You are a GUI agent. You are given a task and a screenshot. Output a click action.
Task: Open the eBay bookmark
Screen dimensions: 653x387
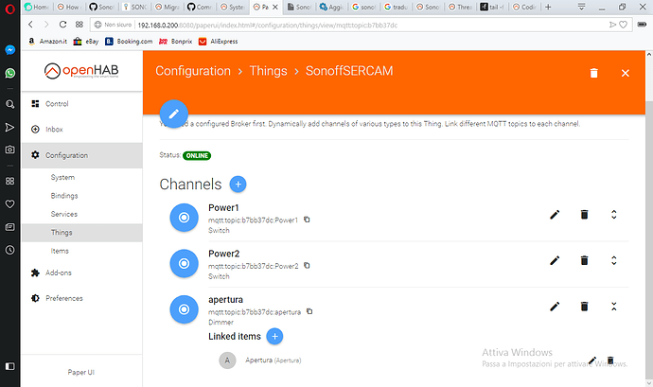coord(86,42)
